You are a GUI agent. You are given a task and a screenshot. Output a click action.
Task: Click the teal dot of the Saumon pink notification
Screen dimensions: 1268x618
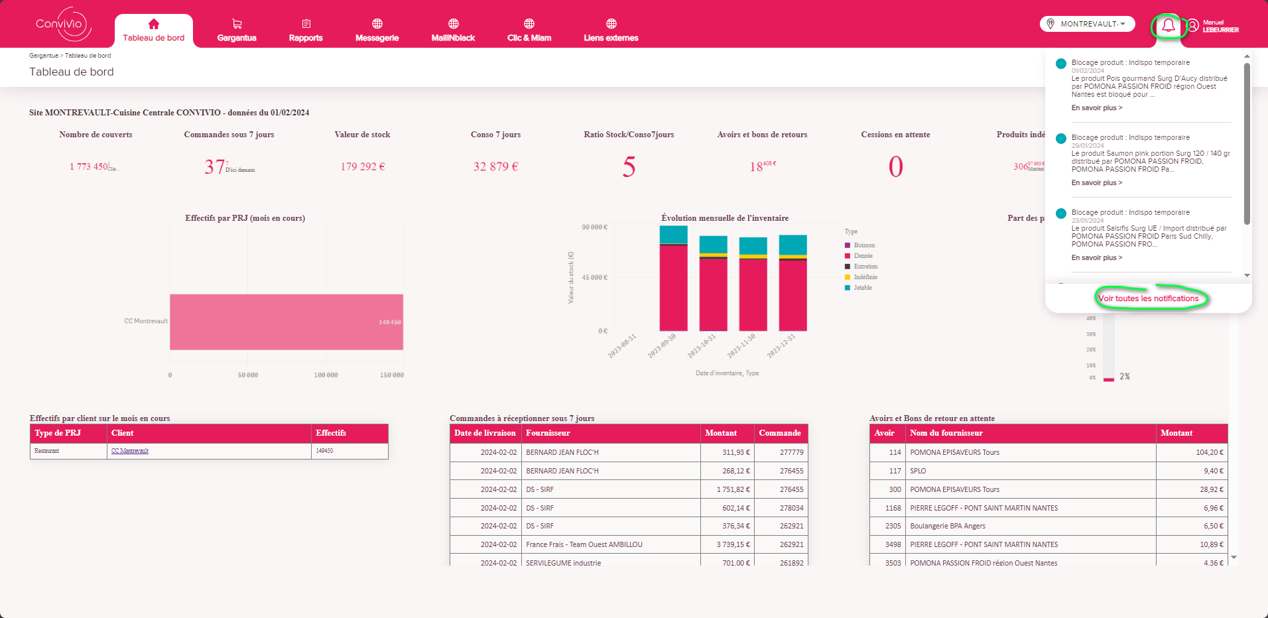point(1061,139)
